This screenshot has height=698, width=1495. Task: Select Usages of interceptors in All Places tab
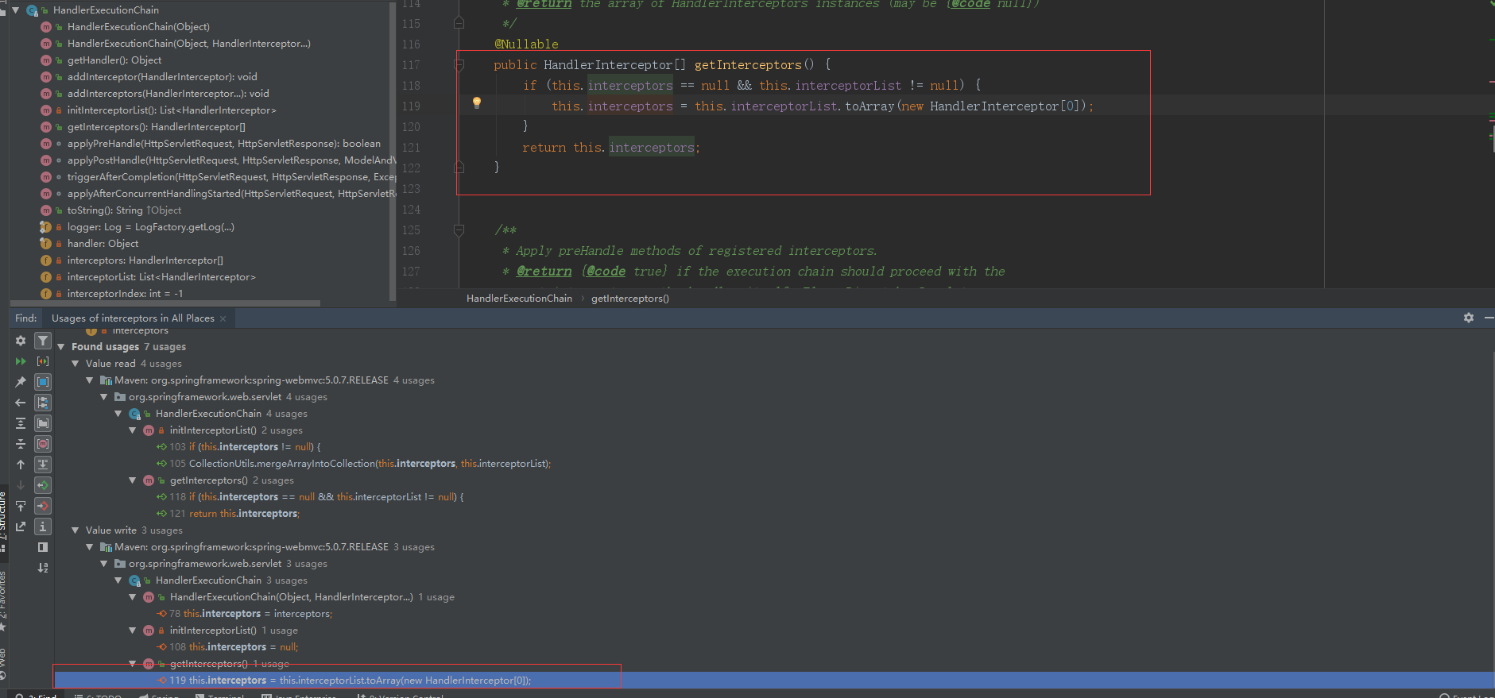pos(133,318)
